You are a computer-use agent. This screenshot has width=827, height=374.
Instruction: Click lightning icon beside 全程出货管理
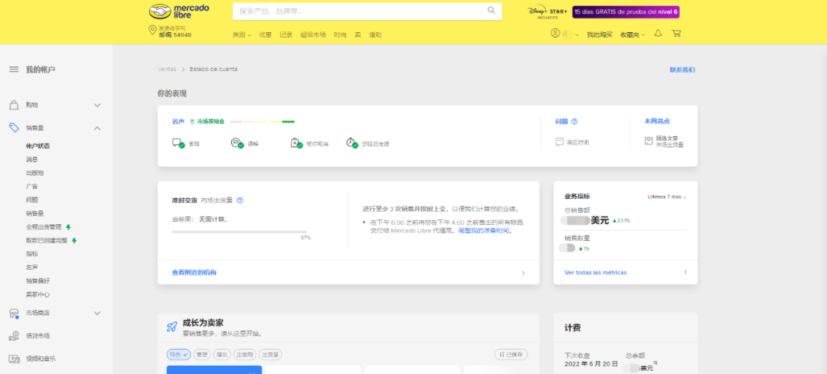(68, 227)
